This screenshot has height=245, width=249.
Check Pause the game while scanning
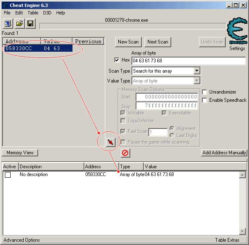point(123,142)
